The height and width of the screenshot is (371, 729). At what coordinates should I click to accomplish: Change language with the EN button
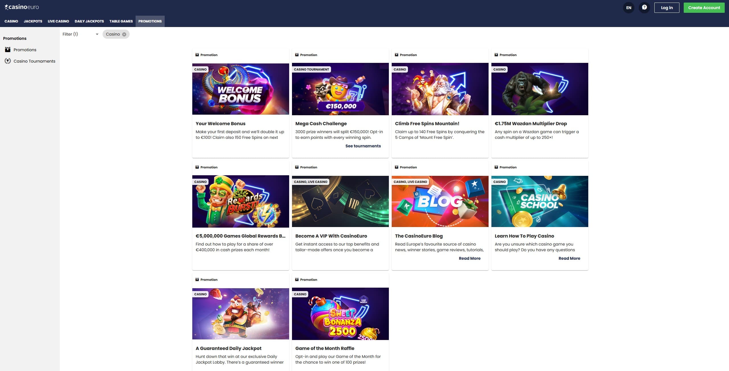pos(628,8)
